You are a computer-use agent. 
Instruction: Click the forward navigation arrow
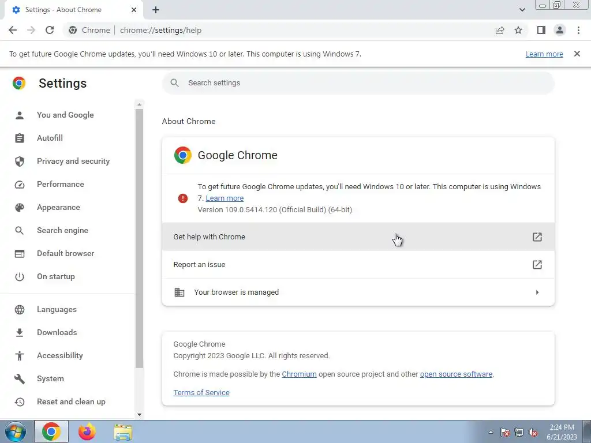pos(31,30)
